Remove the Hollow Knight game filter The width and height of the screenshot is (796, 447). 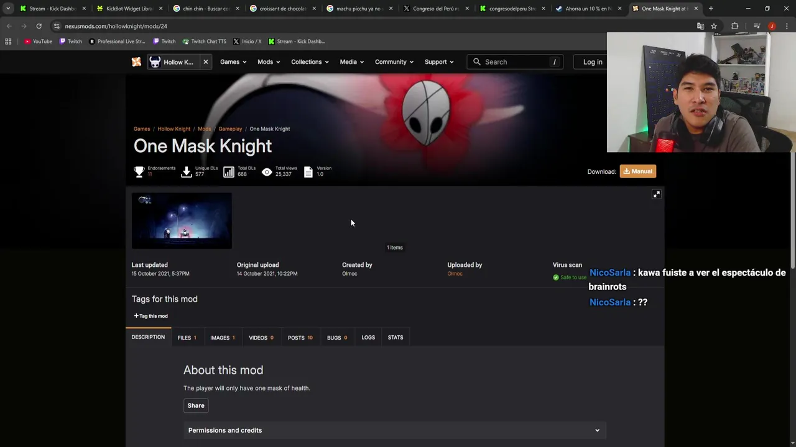coord(206,62)
